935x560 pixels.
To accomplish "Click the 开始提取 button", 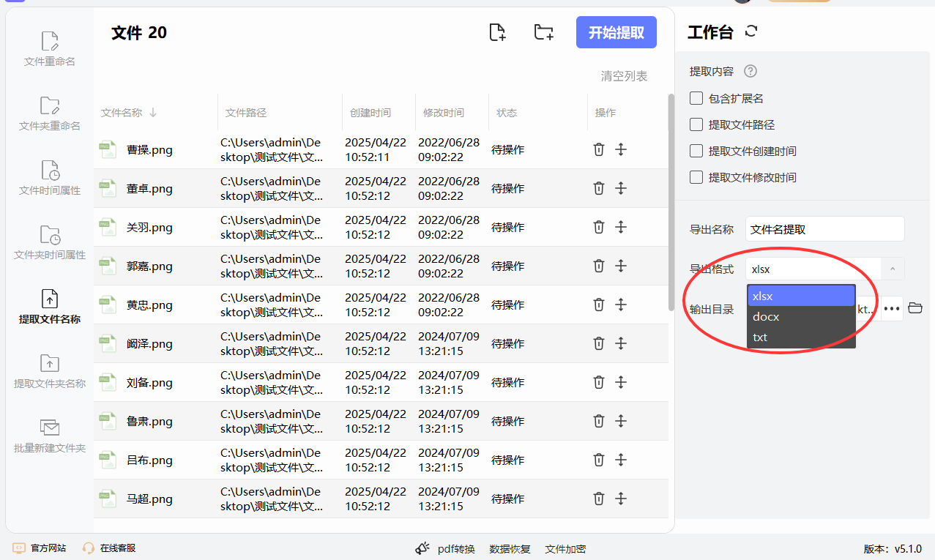I will pos(616,32).
